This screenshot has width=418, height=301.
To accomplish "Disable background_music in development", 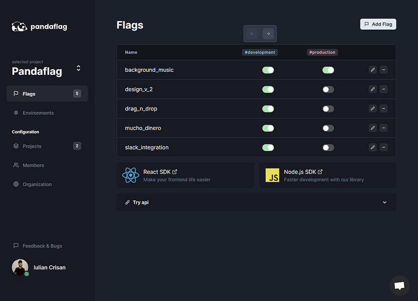I will (268, 70).
